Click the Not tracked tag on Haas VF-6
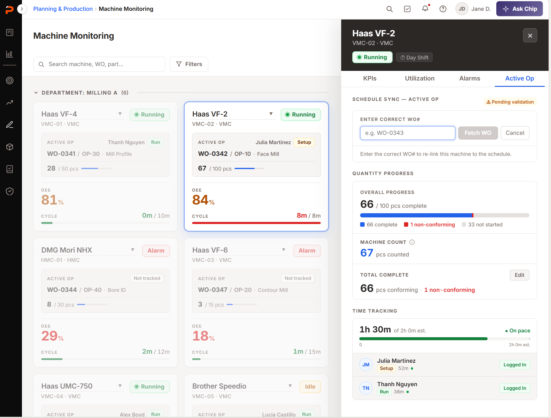This screenshot has height=418, width=551. pos(298,278)
